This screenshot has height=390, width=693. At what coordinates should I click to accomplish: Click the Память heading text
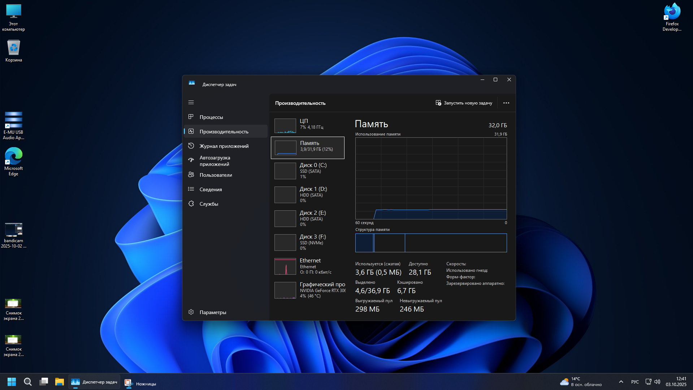click(371, 124)
